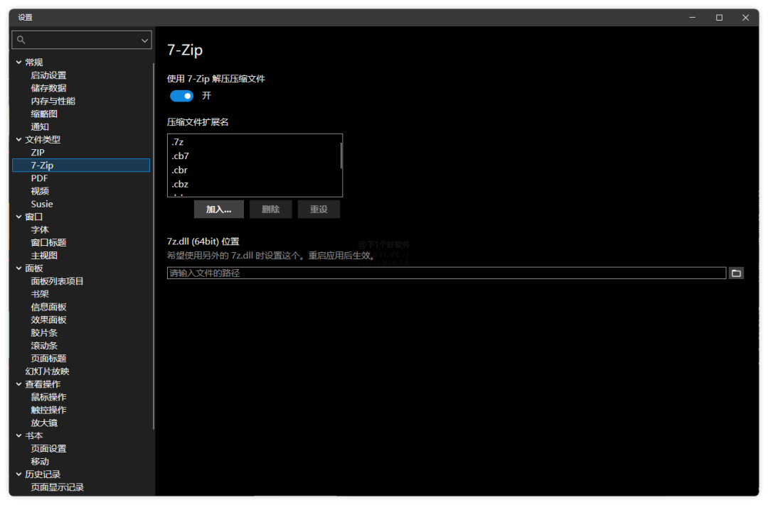The image size is (768, 505).
Task: Close the 设置 window
Action: [x=745, y=18]
